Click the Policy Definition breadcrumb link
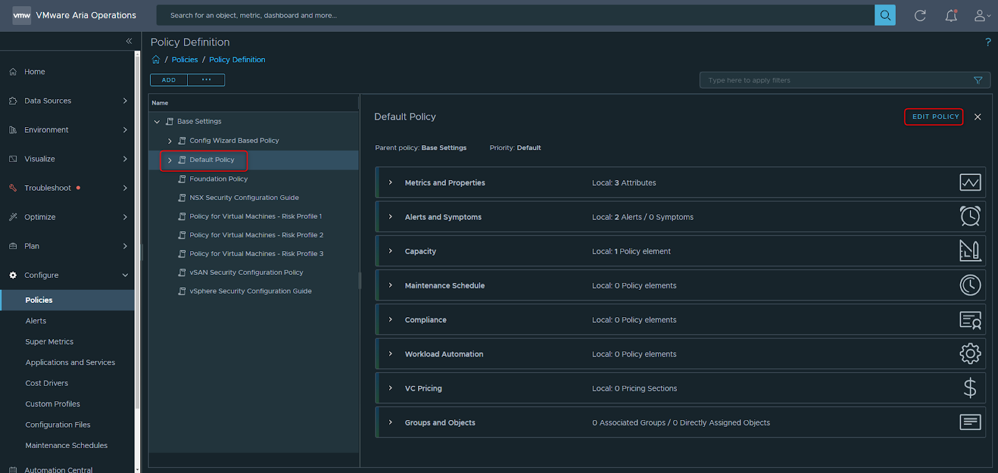Screen dimensions: 998x473 point(237,60)
